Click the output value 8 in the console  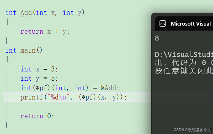point(157,38)
